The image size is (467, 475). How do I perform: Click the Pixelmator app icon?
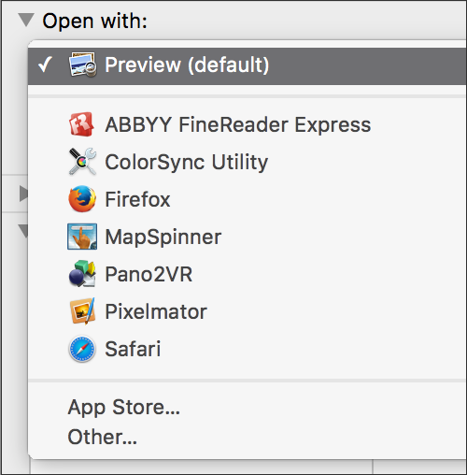(82, 311)
